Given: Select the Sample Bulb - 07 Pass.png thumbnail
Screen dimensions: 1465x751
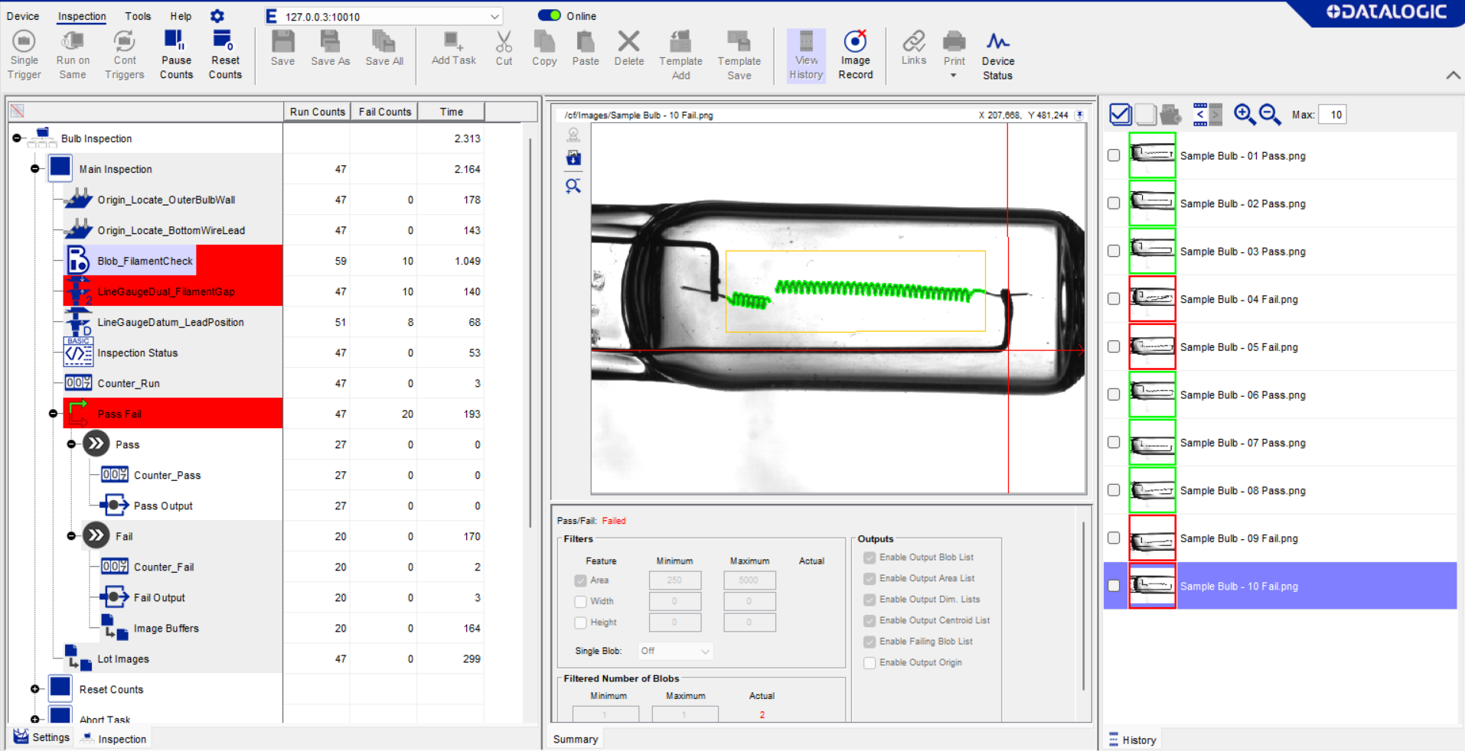Looking at the screenshot, I should [x=1152, y=442].
